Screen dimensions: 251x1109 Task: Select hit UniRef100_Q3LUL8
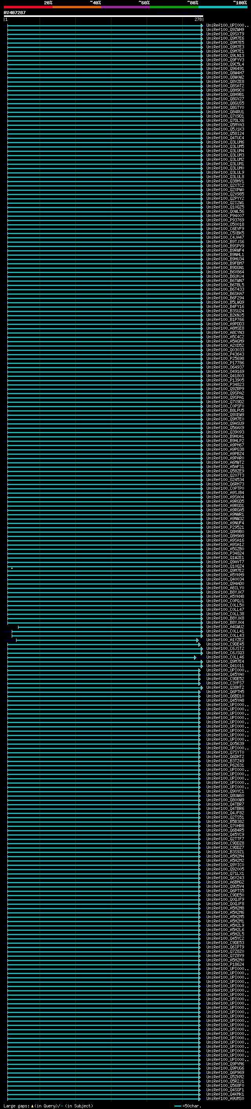click(x=225, y=177)
